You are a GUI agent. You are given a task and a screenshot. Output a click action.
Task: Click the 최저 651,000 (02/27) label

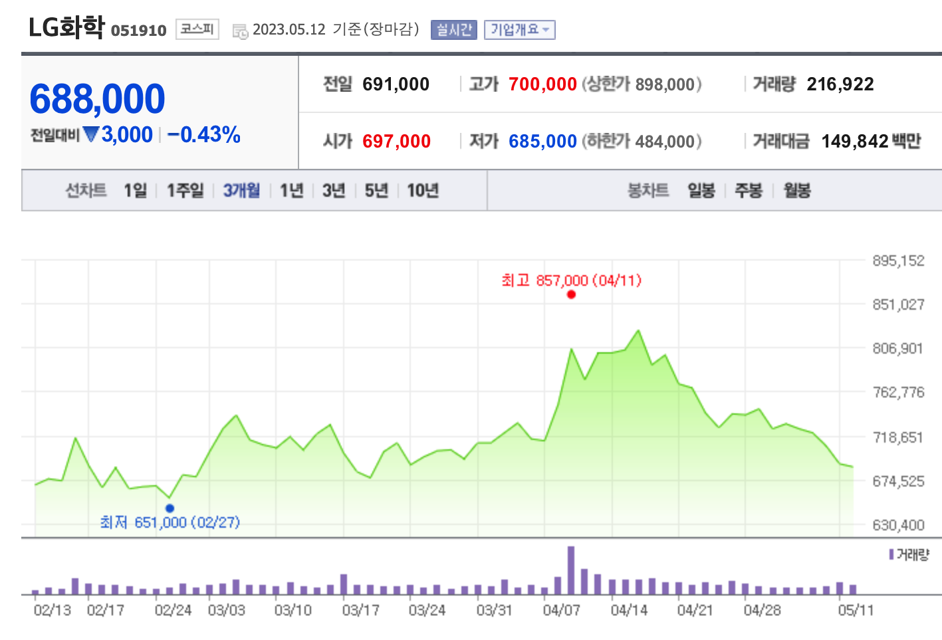[x=170, y=522]
